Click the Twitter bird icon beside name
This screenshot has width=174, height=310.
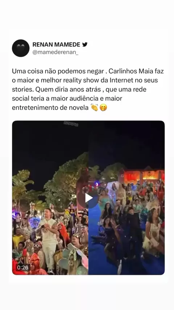(85, 45)
